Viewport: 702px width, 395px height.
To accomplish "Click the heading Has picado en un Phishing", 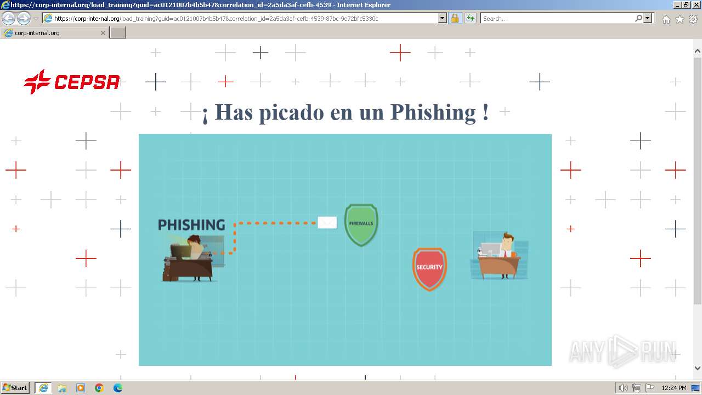I will pos(345,112).
